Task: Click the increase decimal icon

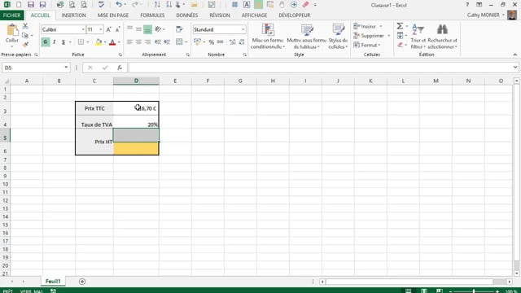Action: [x=233, y=42]
